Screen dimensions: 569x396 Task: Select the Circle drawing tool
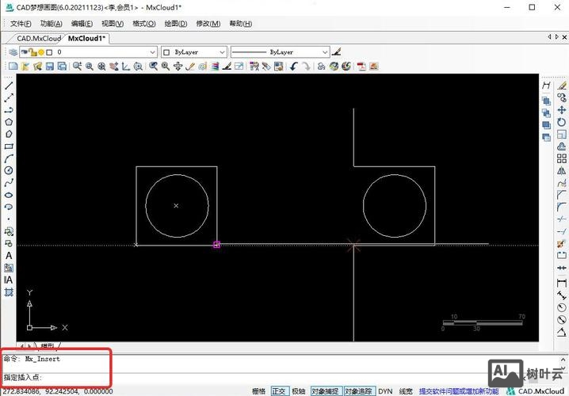pos(9,170)
